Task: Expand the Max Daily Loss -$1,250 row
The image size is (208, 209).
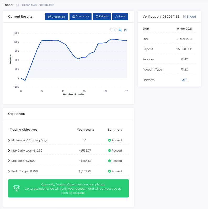Action: (9, 151)
